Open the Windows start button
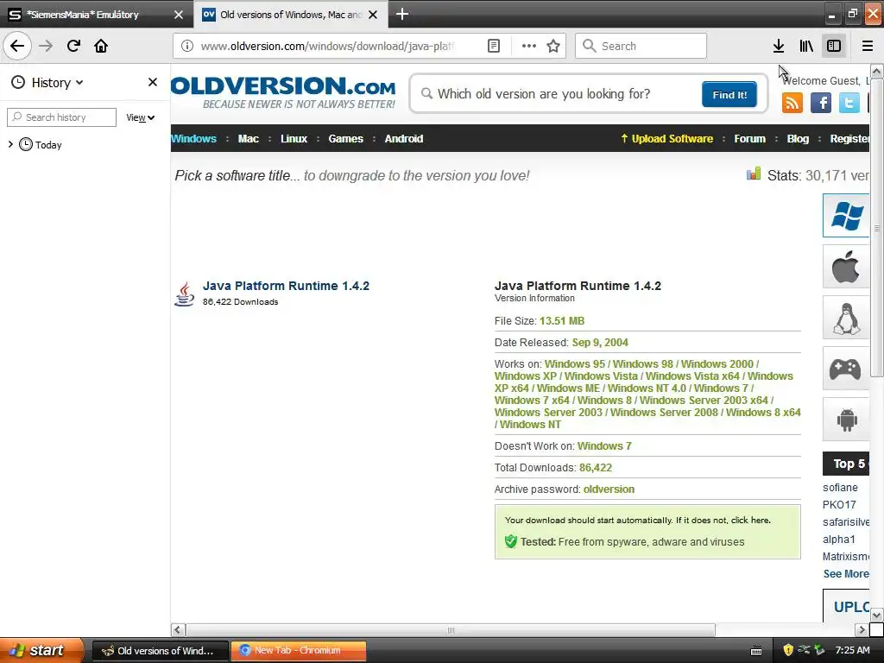Image resolution: width=884 pixels, height=663 pixels. [x=41, y=650]
